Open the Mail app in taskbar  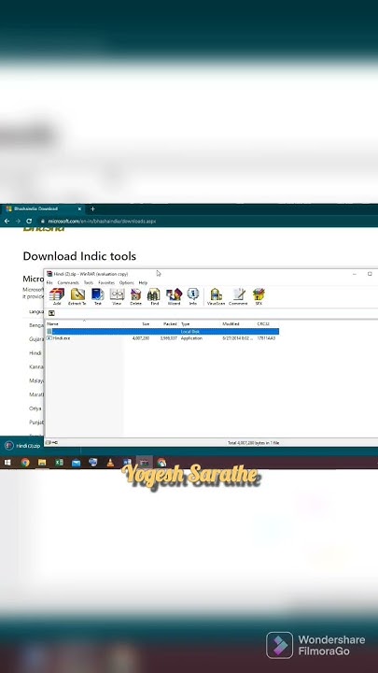click(77, 463)
